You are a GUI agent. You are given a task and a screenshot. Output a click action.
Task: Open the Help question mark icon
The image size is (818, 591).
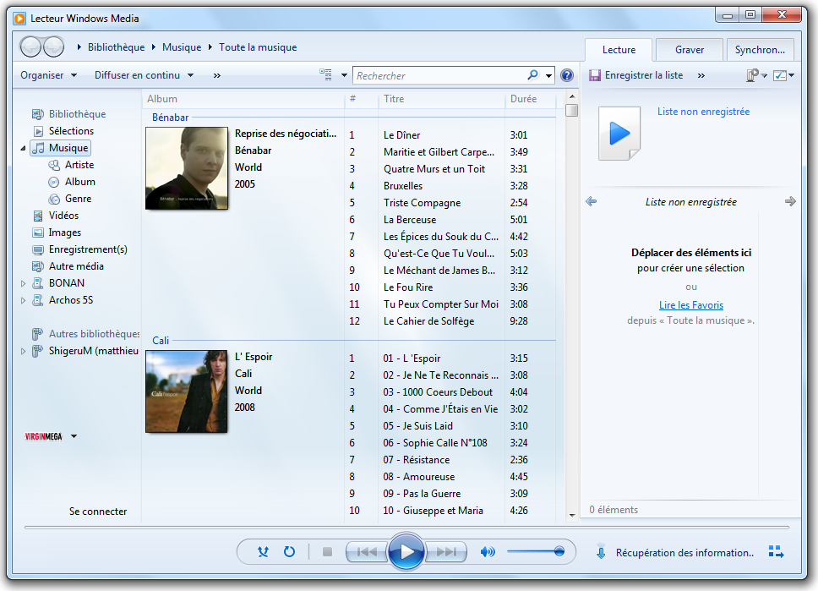(x=567, y=75)
